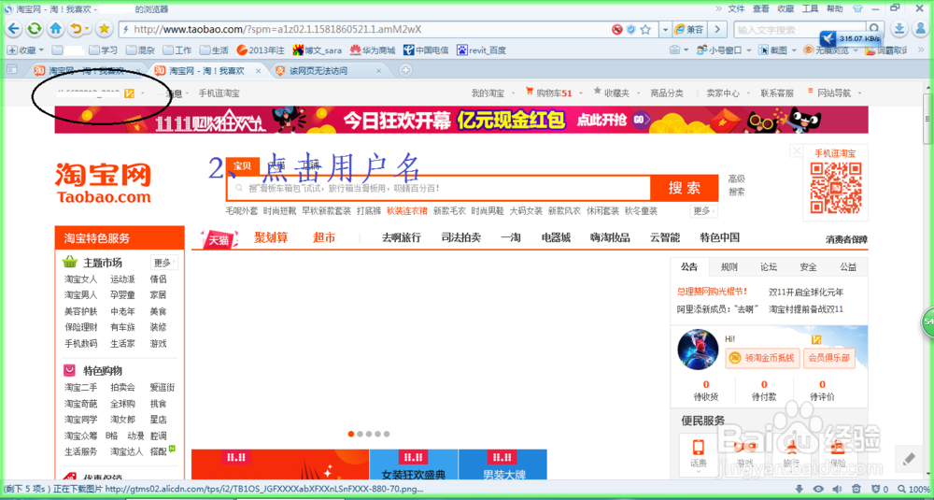Click the status bar download arrow icon

(x=800, y=490)
